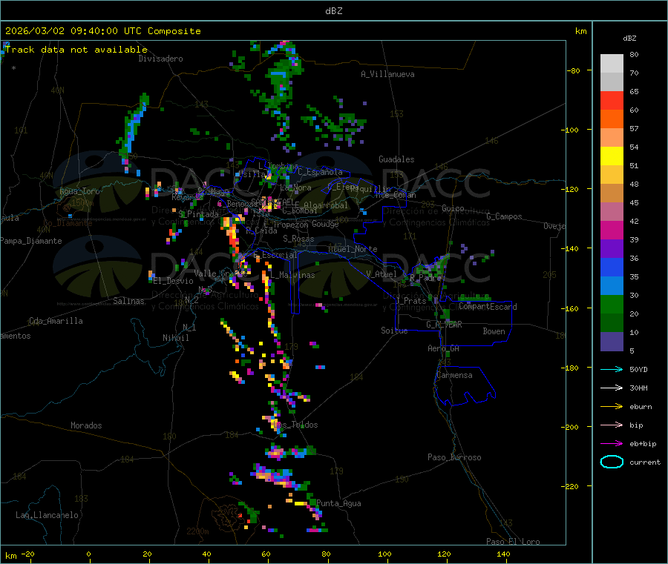Click the Paso_Barroso map label
Image resolution: width=668 pixels, height=564 pixels.
coord(454,457)
